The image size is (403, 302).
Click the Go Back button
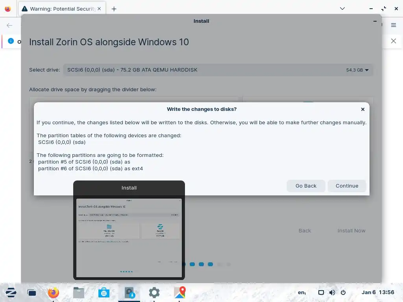(x=306, y=186)
